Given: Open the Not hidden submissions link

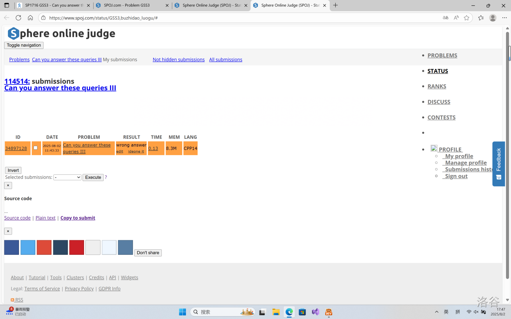Looking at the screenshot, I should pos(179,60).
